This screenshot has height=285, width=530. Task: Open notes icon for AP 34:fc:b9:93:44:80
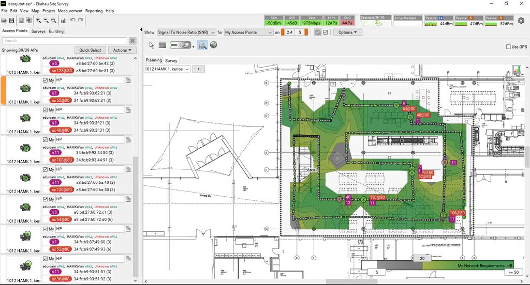pyautogui.click(x=128, y=139)
